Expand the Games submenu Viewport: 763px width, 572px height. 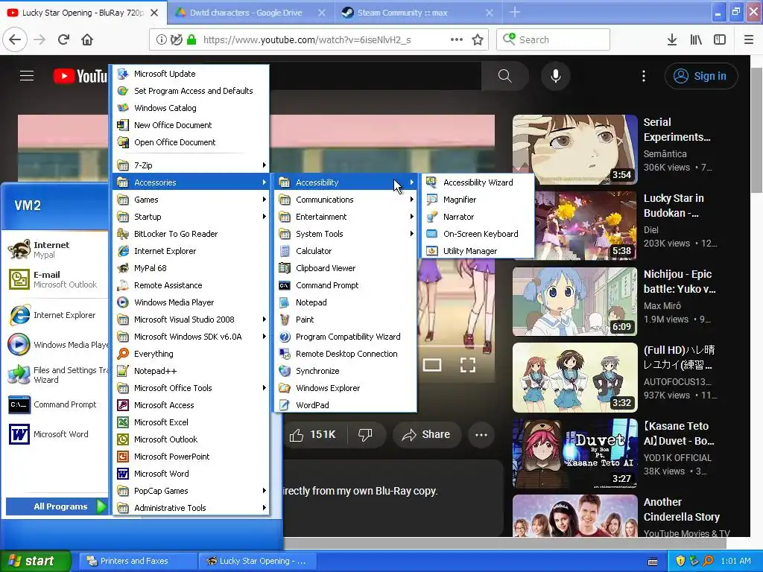pyautogui.click(x=191, y=200)
